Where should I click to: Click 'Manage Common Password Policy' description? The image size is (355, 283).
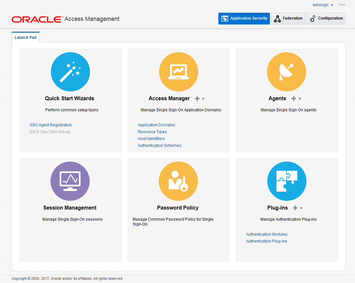coord(173,222)
